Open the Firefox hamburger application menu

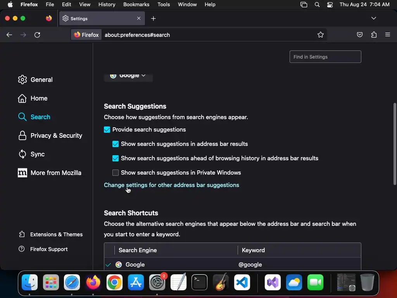click(x=388, y=35)
